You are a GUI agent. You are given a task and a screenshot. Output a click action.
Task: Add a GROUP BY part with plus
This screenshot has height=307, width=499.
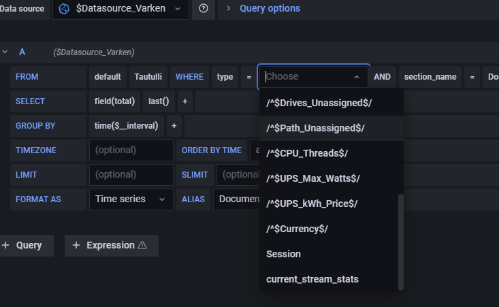pyautogui.click(x=174, y=126)
